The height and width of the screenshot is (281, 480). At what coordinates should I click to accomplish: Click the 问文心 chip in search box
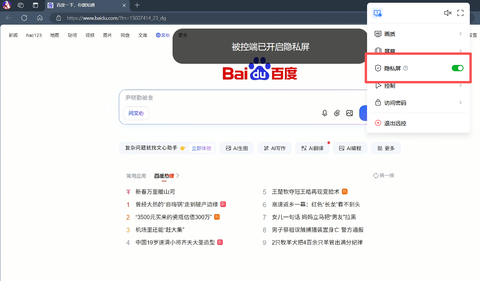(136, 113)
